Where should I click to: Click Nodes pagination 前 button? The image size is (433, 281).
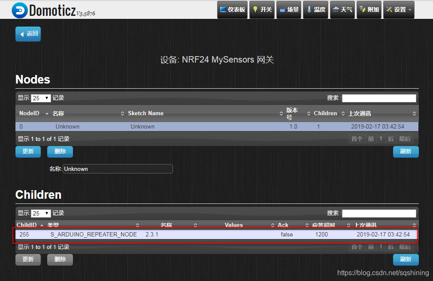(371, 139)
